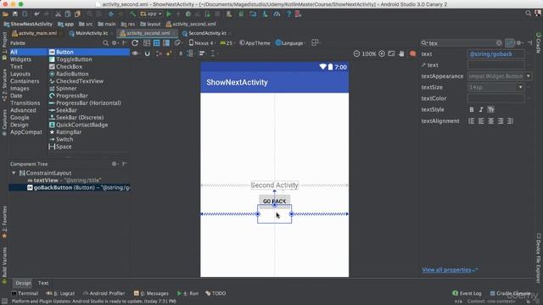Zoom to fit screen icon
The width and height of the screenshot is (543, 305).
coord(391,53)
